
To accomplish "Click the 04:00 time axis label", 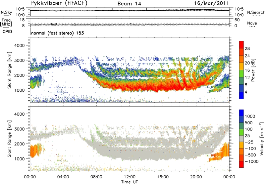I will point(63,177).
